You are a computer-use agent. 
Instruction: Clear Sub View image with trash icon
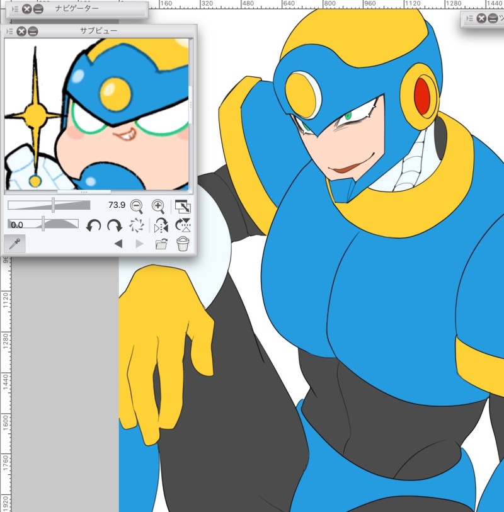point(183,244)
